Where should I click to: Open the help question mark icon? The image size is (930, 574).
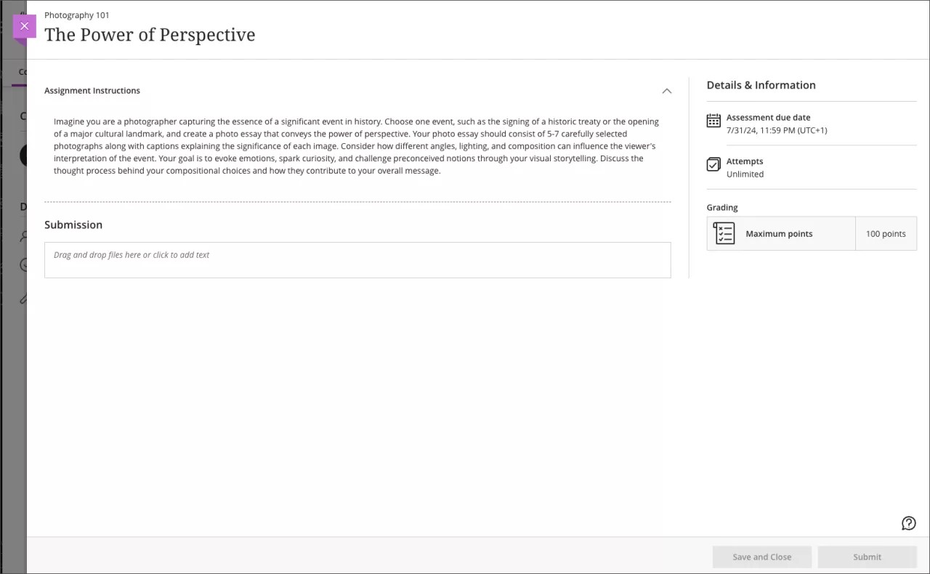coord(909,522)
